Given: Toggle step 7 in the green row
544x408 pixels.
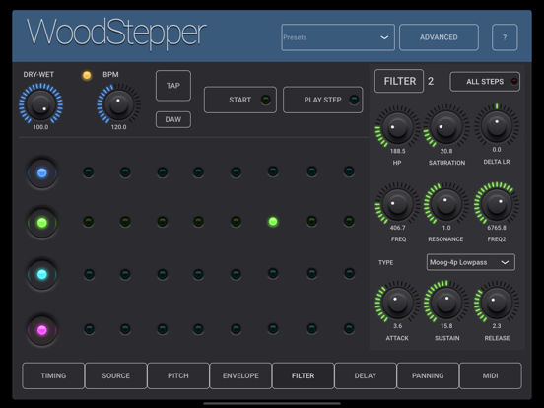Looking at the screenshot, I should 311,221.
